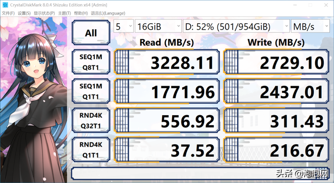Click the Read (MB/s) column header
The width and height of the screenshot is (334, 183).
pyautogui.click(x=167, y=42)
